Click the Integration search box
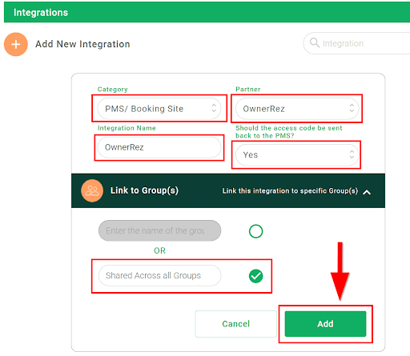410x356 pixels. (x=356, y=43)
